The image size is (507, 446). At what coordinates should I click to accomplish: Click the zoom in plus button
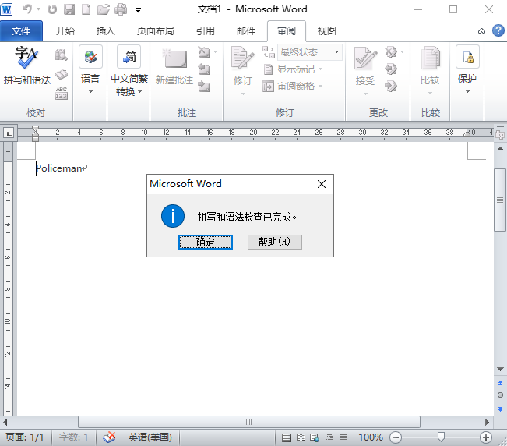(x=486, y=437)
